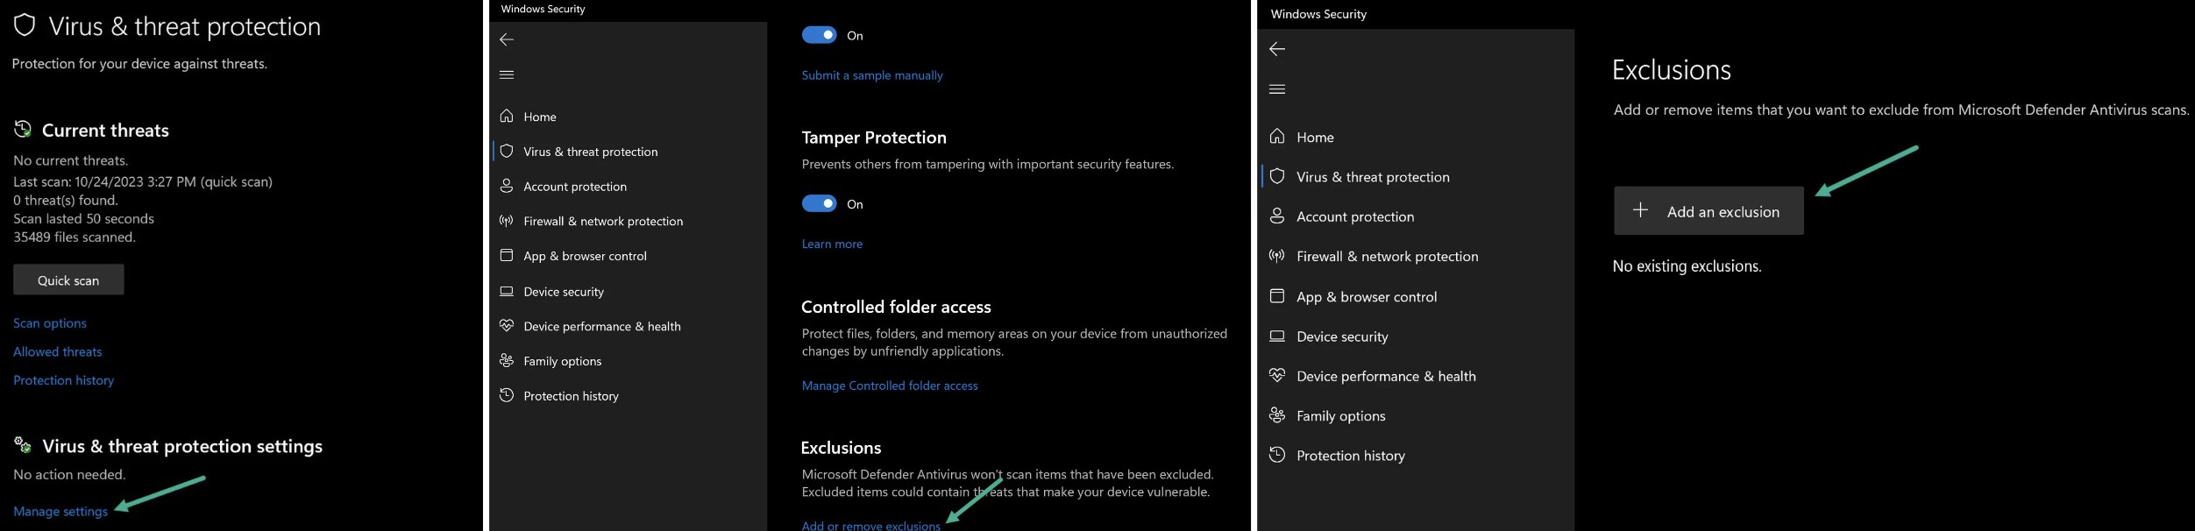Run a Quick scan
The height and width of the screenshot is (531, 2195).
point(68,280)
